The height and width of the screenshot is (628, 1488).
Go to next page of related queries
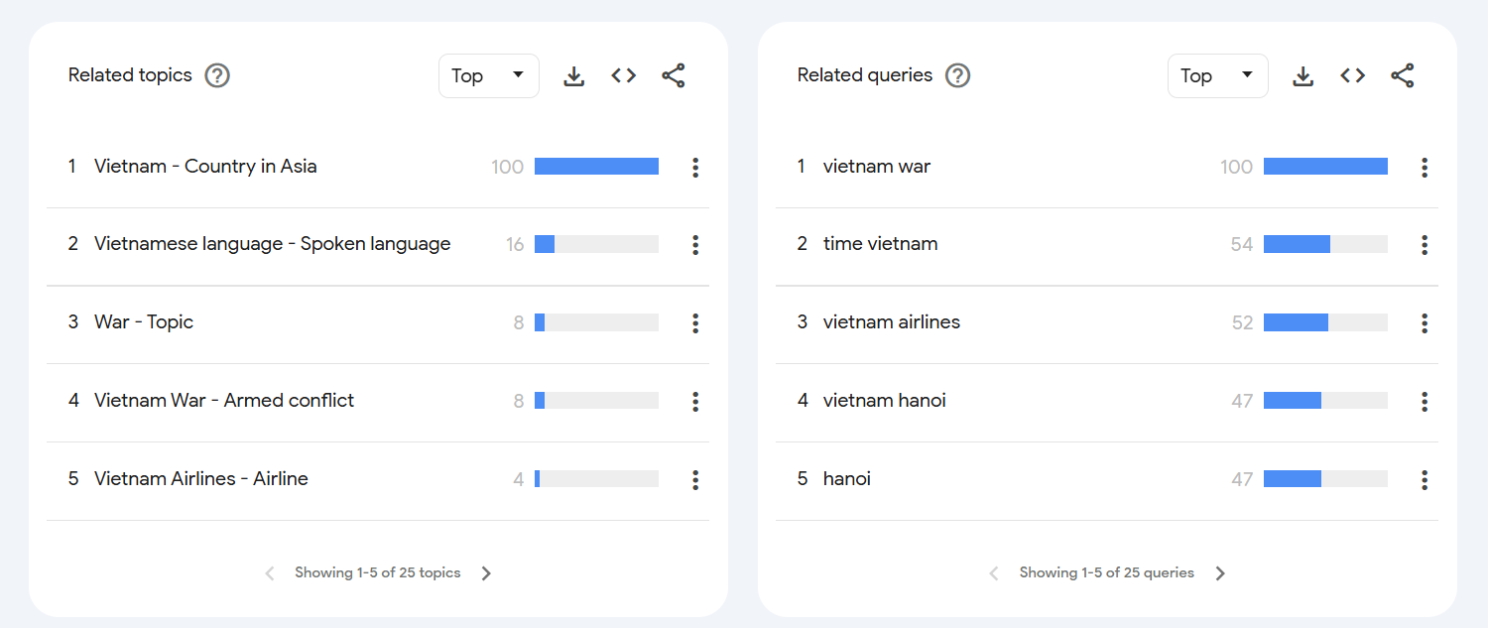1219,572
